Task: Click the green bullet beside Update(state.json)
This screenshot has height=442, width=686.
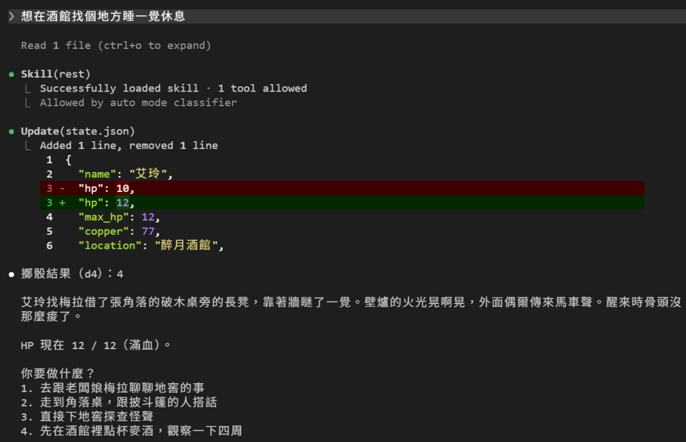Action: pyautogui.click(x=11, y=132)
